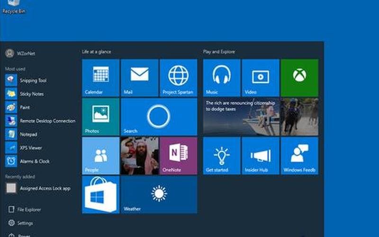Open the Get started tile
Image resolution: width=379 pixels, height=237 pixels.
[x=222, y=156]
